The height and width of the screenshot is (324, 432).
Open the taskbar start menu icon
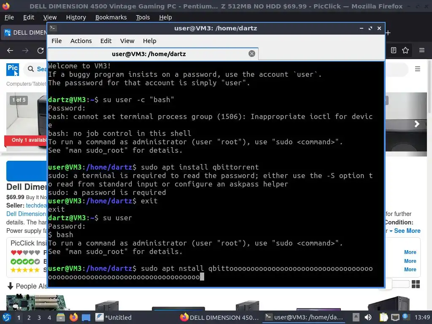point(7,317)
